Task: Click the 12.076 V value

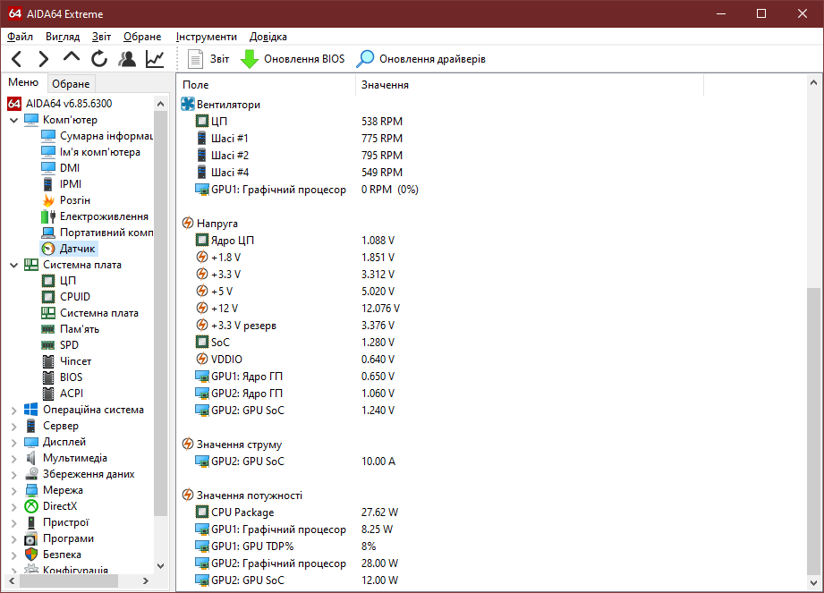Action: pyautogui.click(x=380, y=309)
